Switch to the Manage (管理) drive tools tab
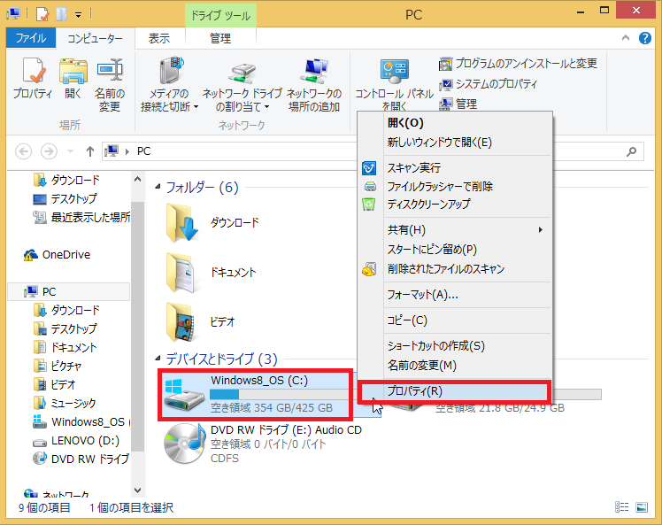Screen dimensions: 662x525 [220, 39]
